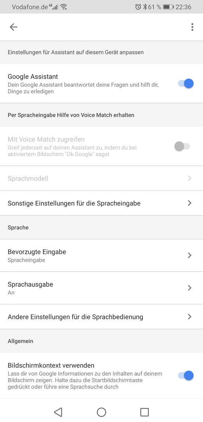Disable the Bildschirmkontext verwenden switch
The height and width of the screenshot is (422, 203).
tap(186, 376)
